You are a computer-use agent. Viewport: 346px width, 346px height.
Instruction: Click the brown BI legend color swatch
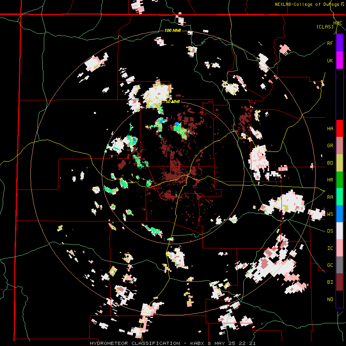tap(339, 282)
